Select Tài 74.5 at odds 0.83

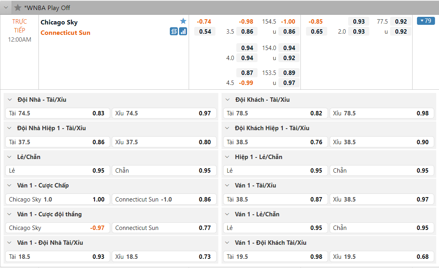coord(57,113)
